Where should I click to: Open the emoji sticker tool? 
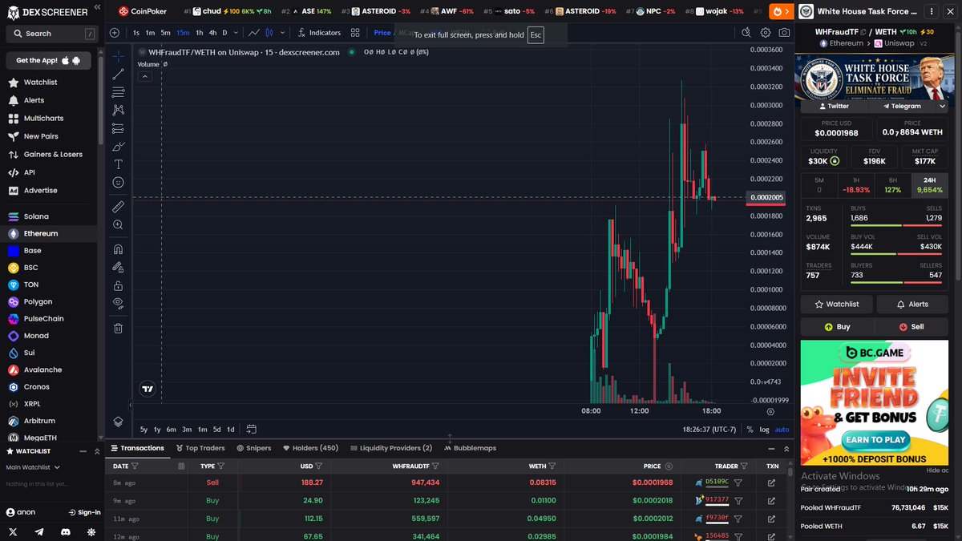point(118,182)
